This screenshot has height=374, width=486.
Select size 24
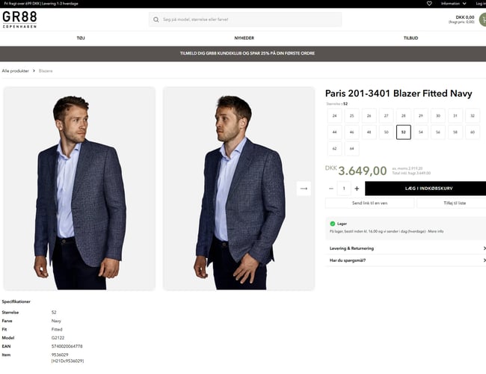click(x=335, y=116)
